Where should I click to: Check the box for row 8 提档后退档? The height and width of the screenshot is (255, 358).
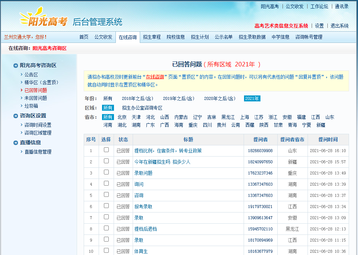pos(106,228)
